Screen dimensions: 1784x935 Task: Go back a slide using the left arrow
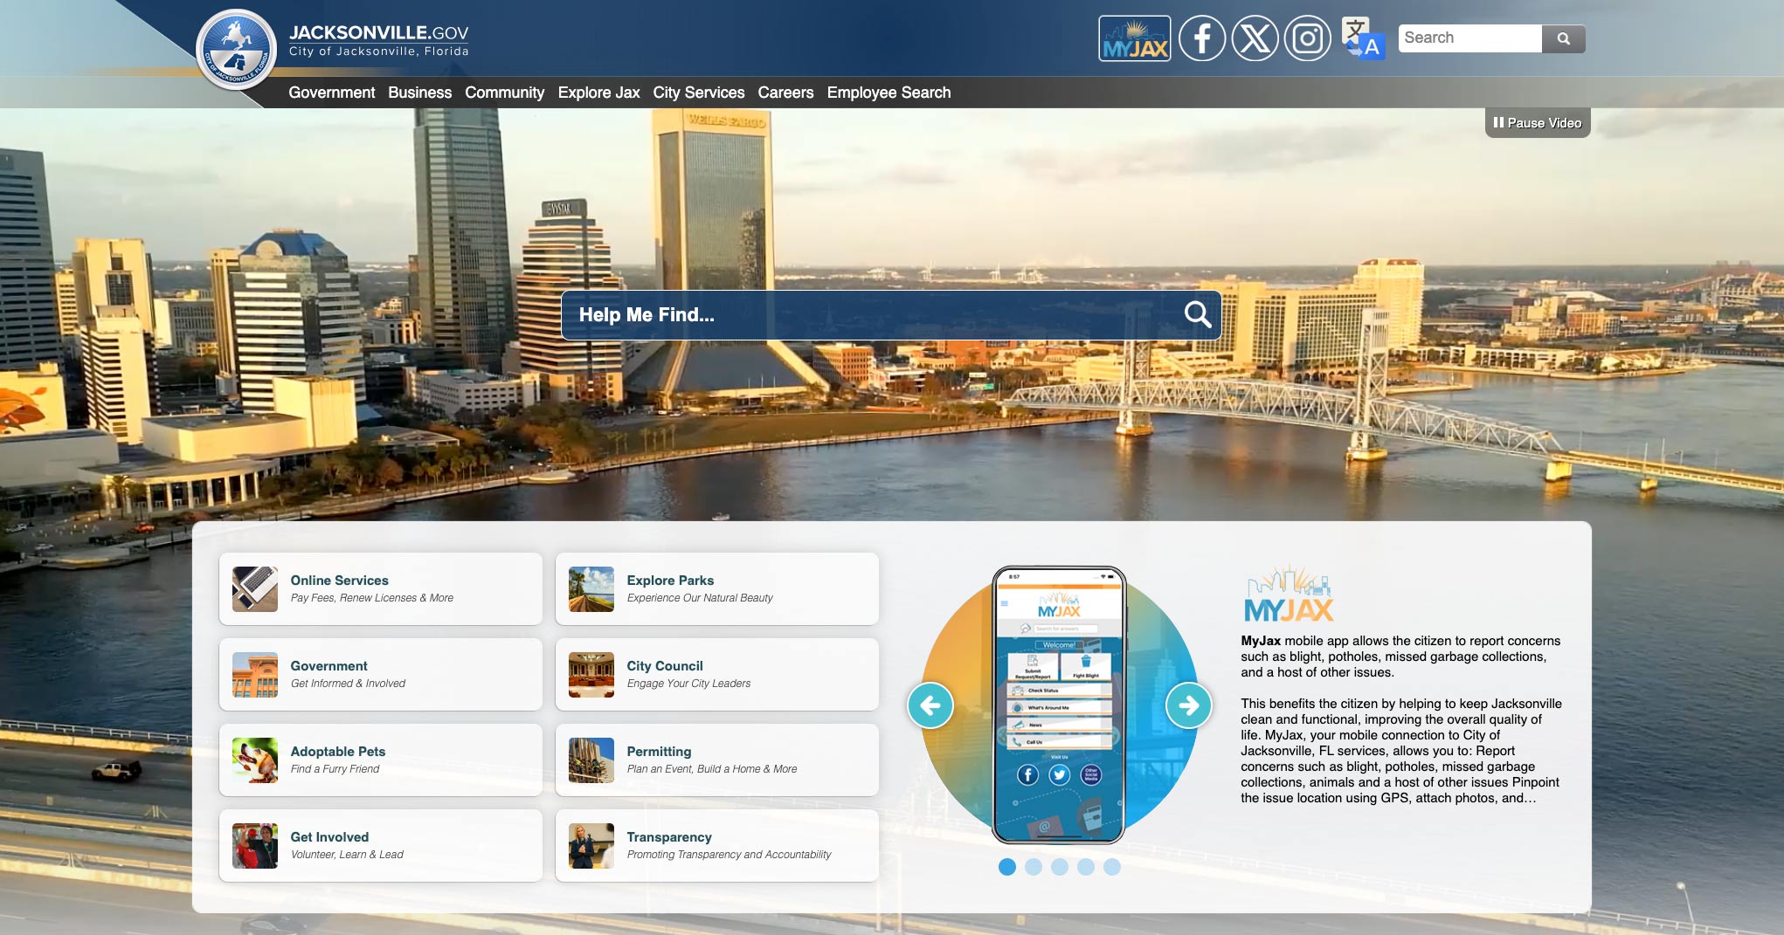click(932, 705)
